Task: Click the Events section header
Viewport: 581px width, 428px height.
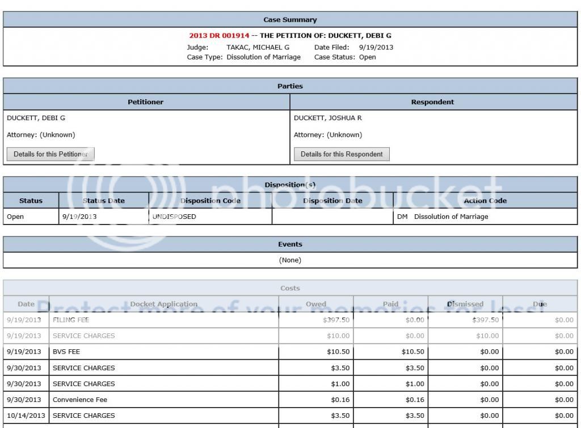Action: pos(290,244)
